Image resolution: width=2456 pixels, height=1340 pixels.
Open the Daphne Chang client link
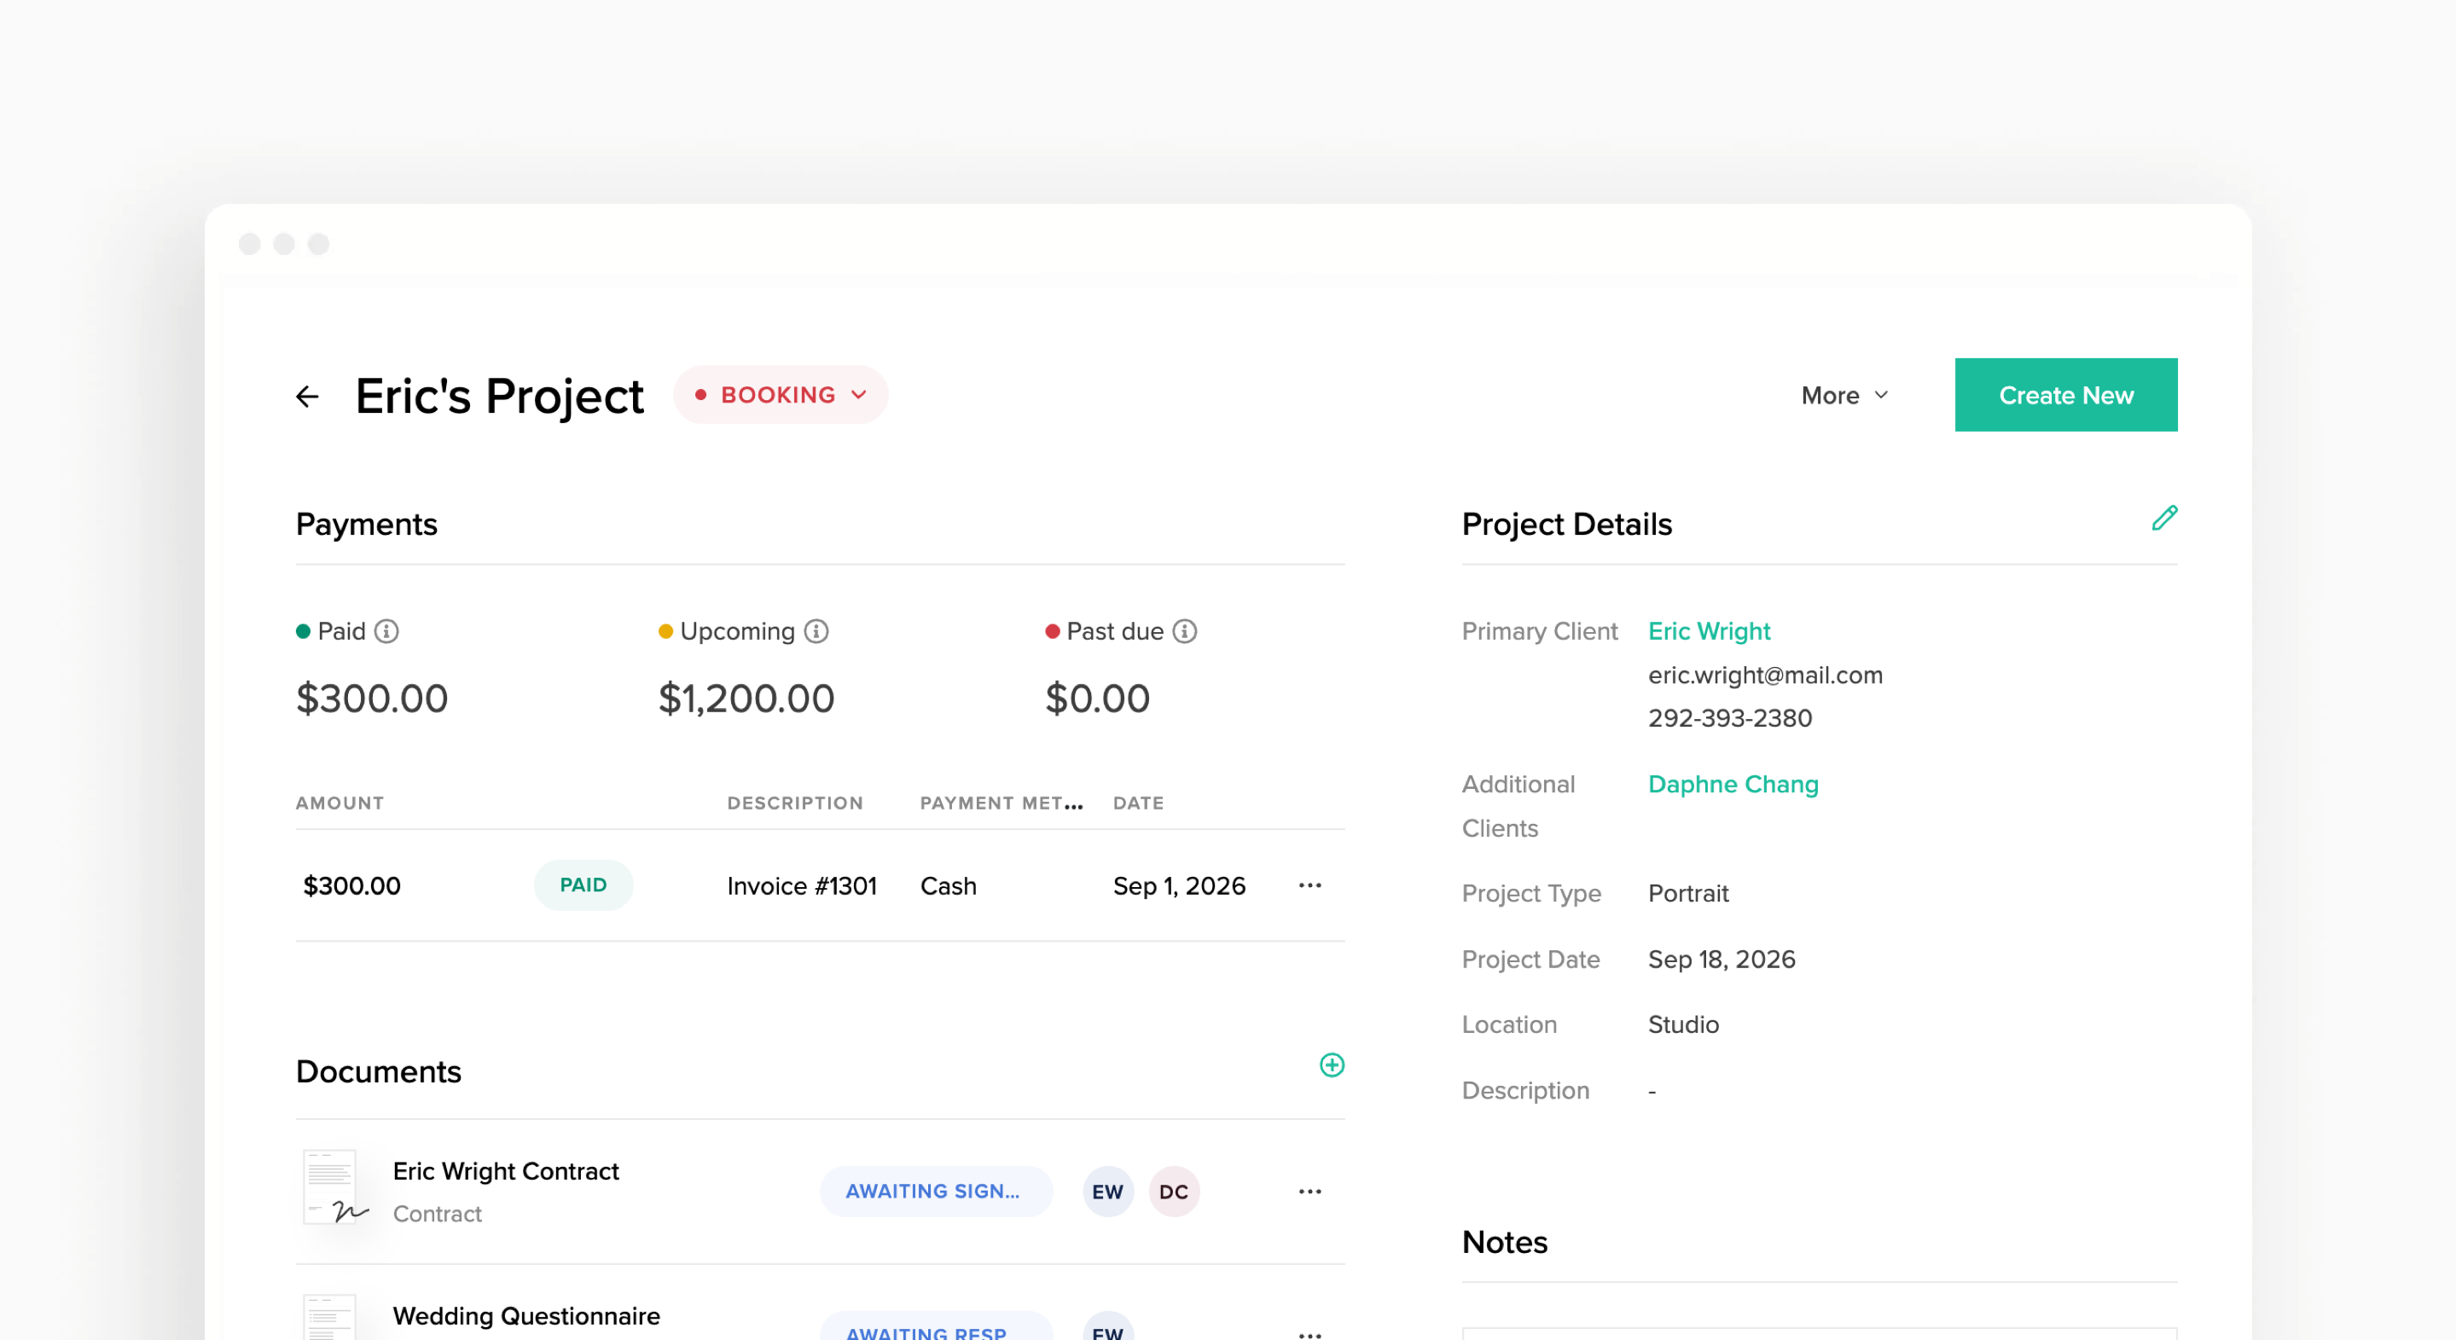[1733, 785]
